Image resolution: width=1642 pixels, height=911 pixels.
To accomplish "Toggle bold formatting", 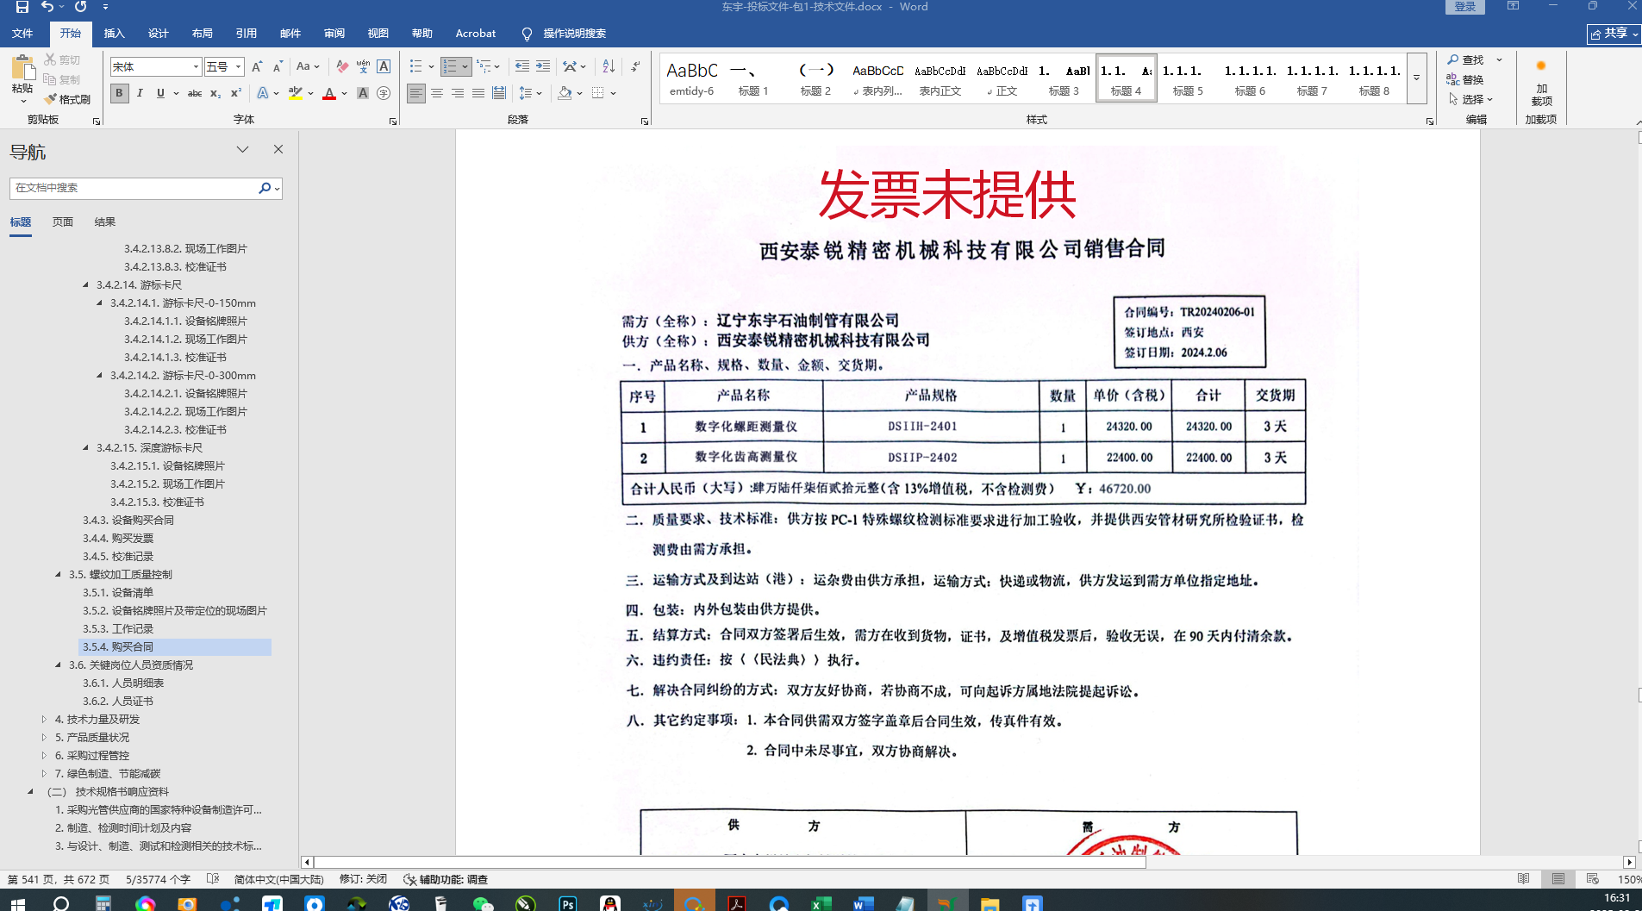I will pyautogui.click(x=120, y=93).
